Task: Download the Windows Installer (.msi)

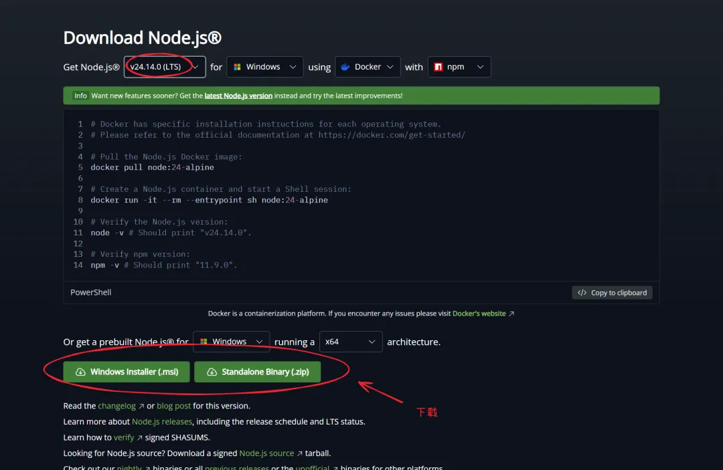Action: (127, 372)
